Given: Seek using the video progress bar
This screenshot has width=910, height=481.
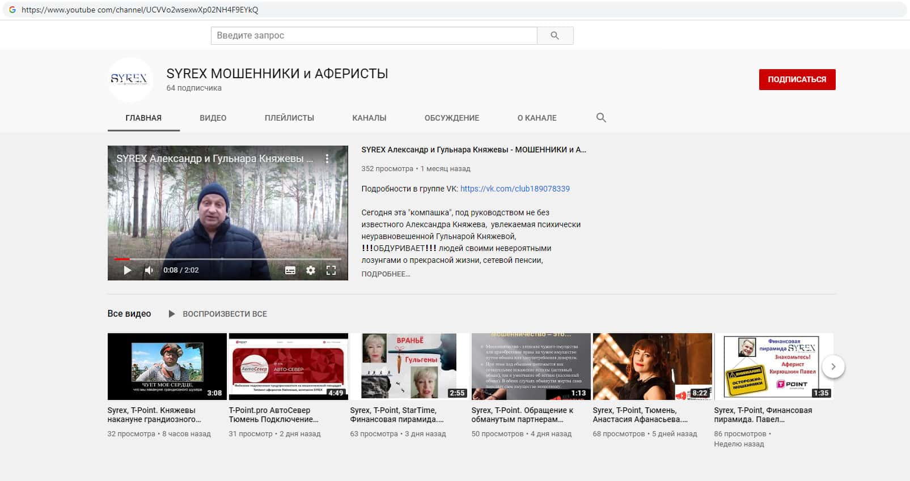Looking at the screenshot, I should click(x=227, y=259).
